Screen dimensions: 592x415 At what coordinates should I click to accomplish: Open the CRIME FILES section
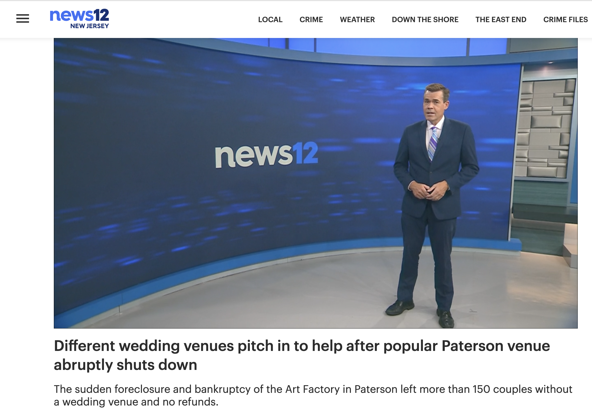pyautogui.click(x=565, y=20)
